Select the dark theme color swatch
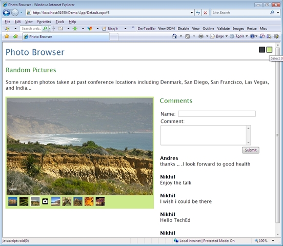This screenshot has height=246, width=283. [262, 49]
